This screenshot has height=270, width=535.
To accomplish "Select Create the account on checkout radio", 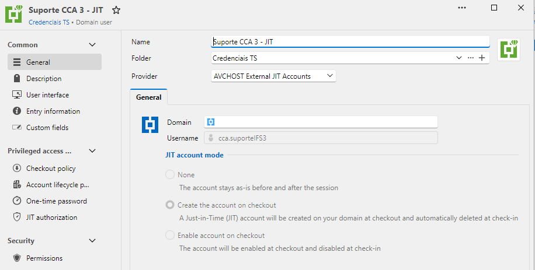I will (x=170, y=205).
